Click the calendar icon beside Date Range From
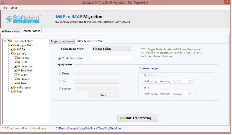This screenshot has width=232, height=135. click(x=145, y=75)
